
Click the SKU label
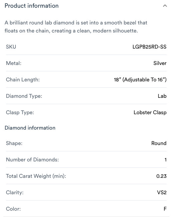[11, 47]
